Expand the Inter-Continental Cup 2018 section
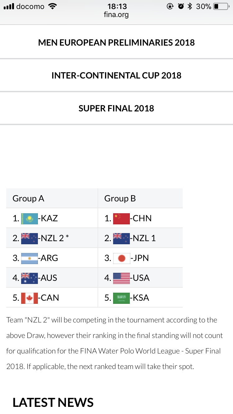This screenshot has width=233, height=414. tap(116, 75)
